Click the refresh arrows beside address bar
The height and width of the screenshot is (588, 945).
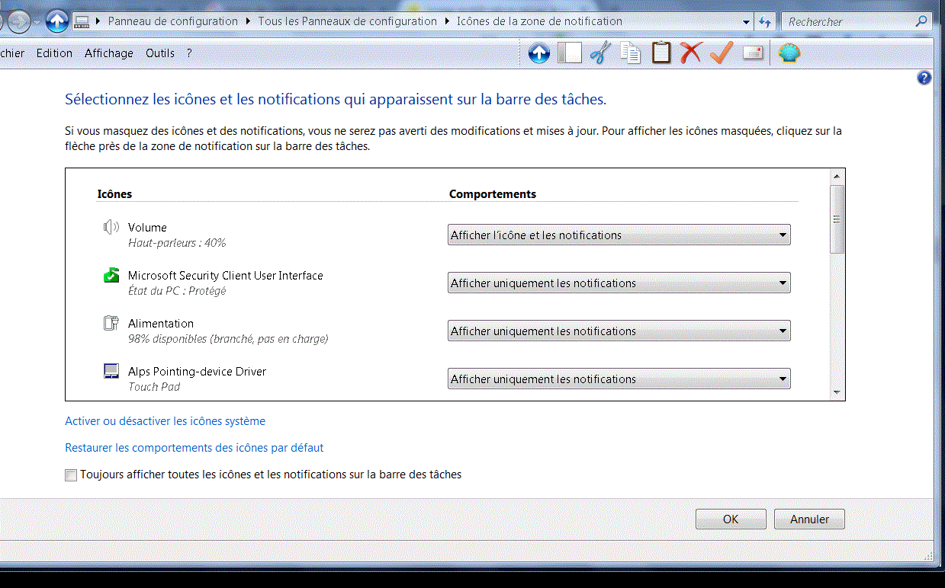(x=764, y=22)
